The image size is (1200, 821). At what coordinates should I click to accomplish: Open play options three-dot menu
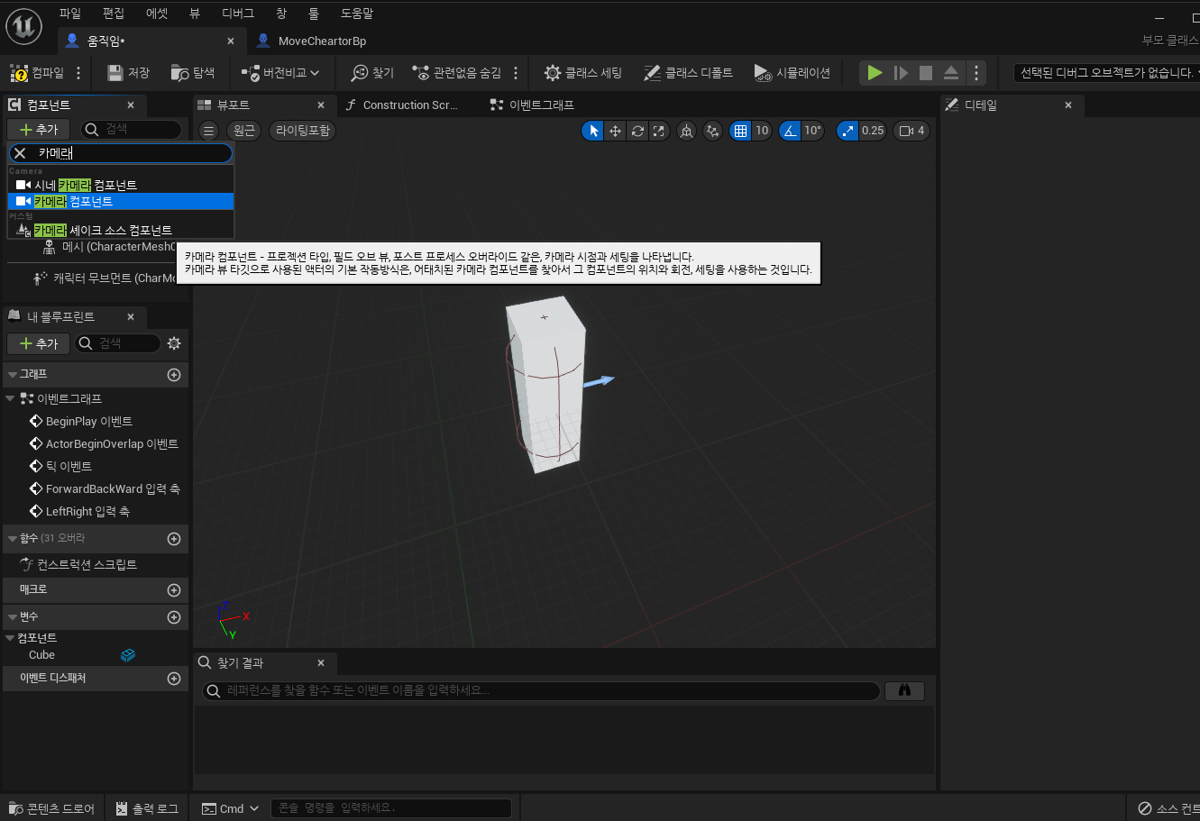point(976,73)
